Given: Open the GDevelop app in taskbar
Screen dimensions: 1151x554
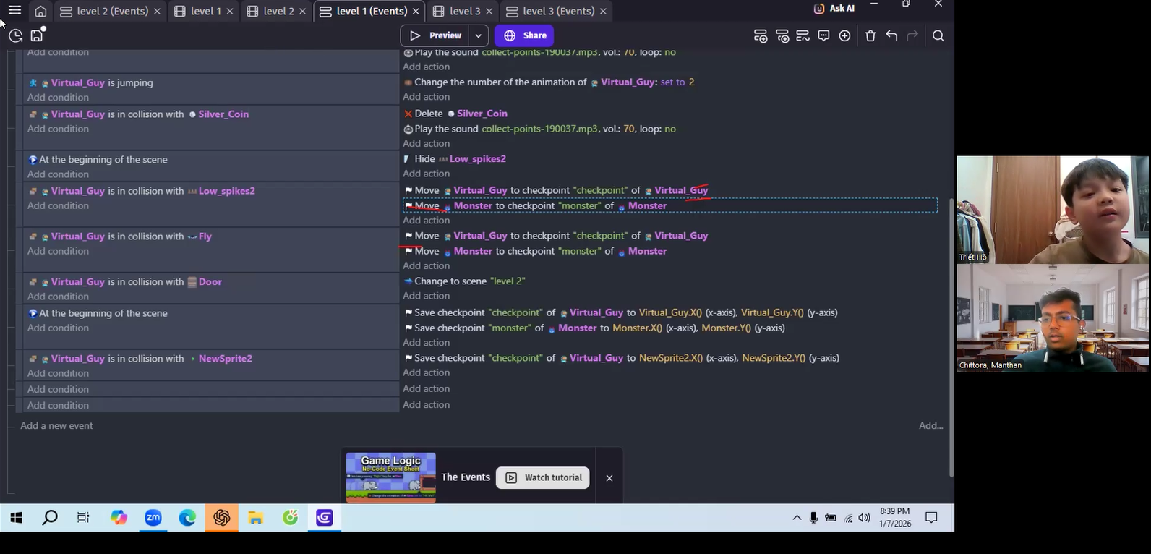Looking at the screenshot, I should pyautogui.click(x=324, y=518).
